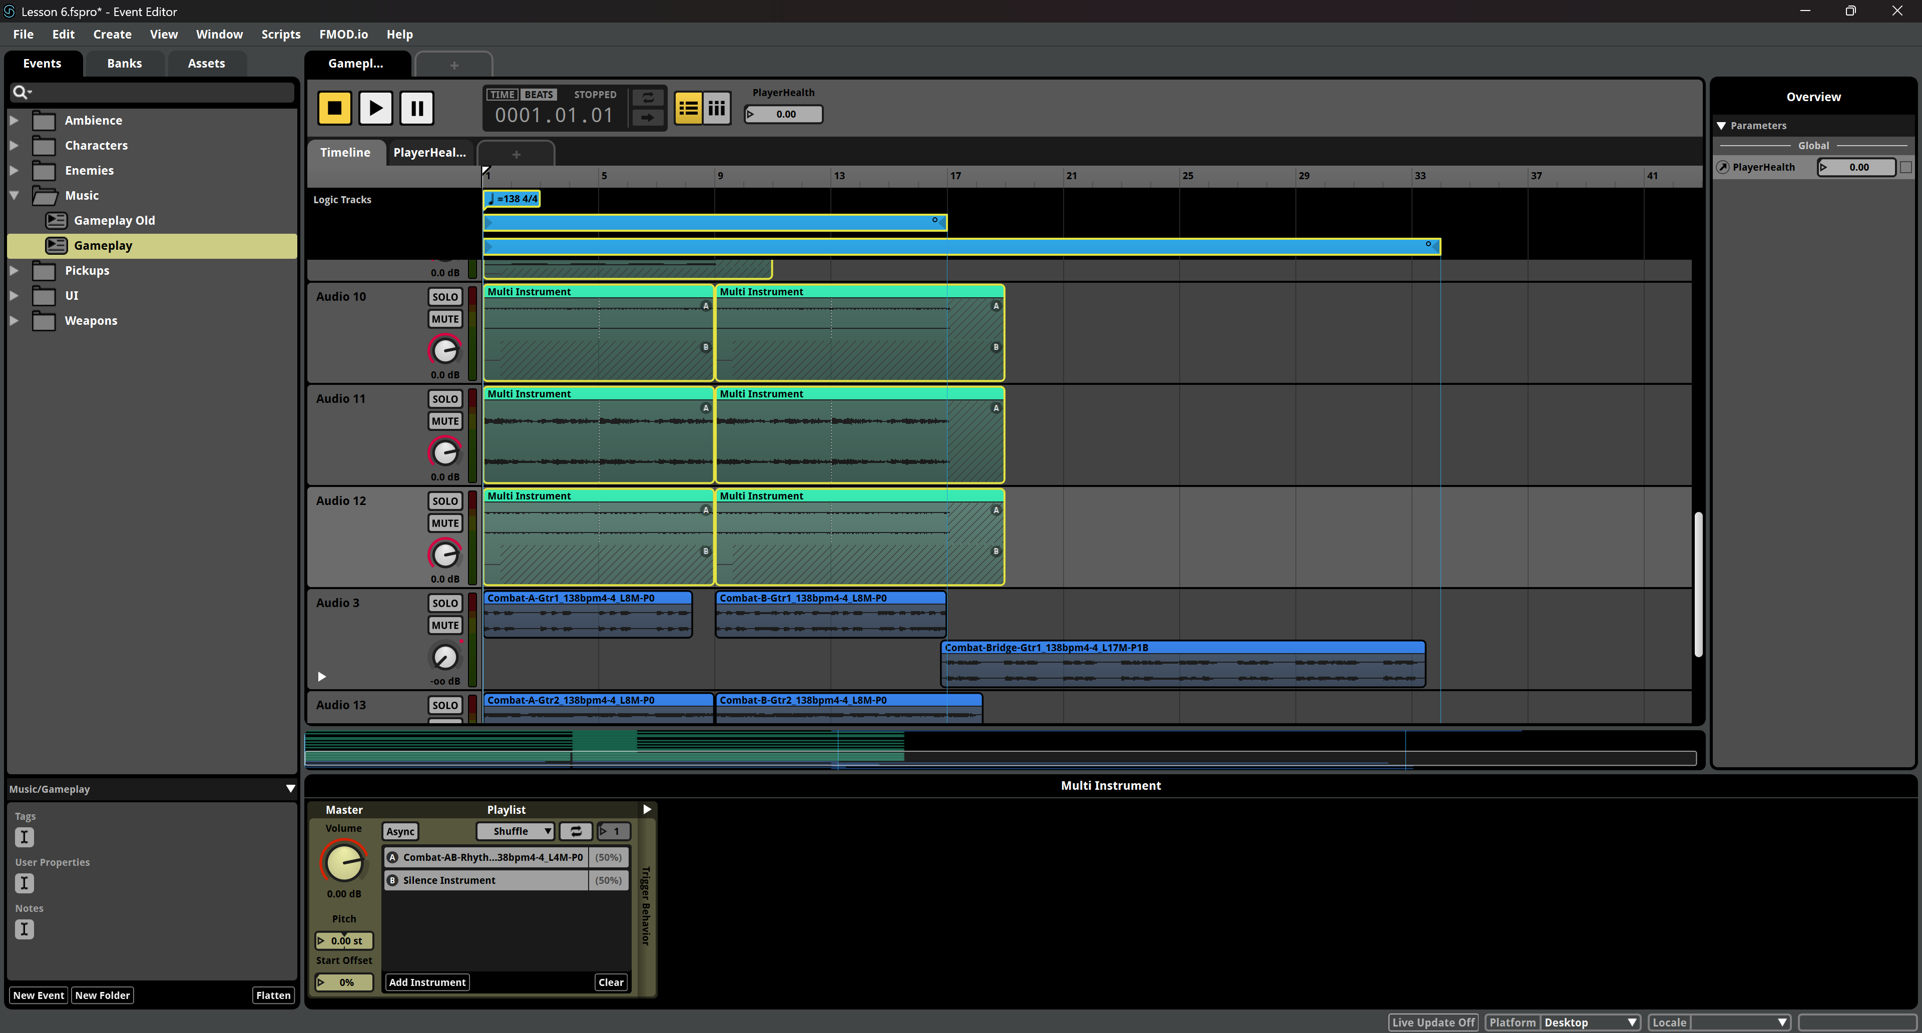
Task: Toggle Live Update Off button
Action: coord(1432,1022)
